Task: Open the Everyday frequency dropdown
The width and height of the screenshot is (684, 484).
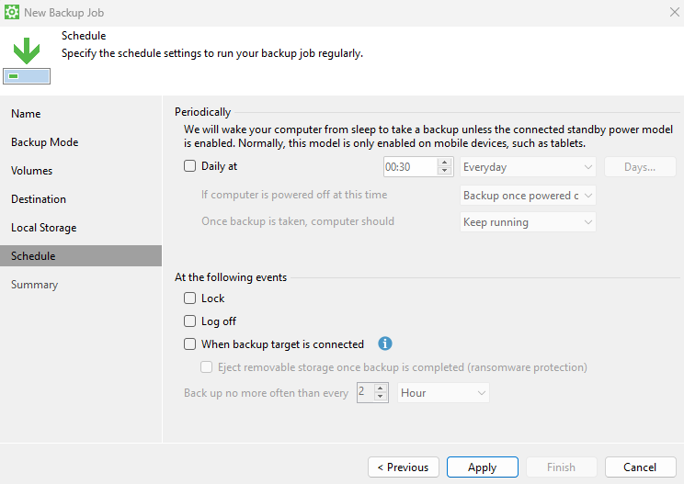Action: pos(528,167)
